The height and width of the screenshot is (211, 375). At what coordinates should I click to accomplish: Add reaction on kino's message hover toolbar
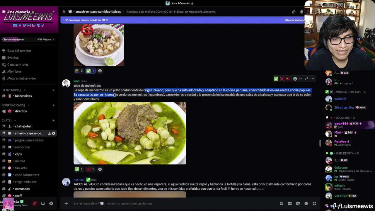295,79
